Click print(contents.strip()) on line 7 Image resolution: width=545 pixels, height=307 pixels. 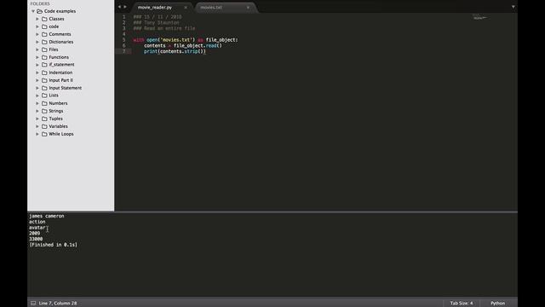(x=175, y=51)
